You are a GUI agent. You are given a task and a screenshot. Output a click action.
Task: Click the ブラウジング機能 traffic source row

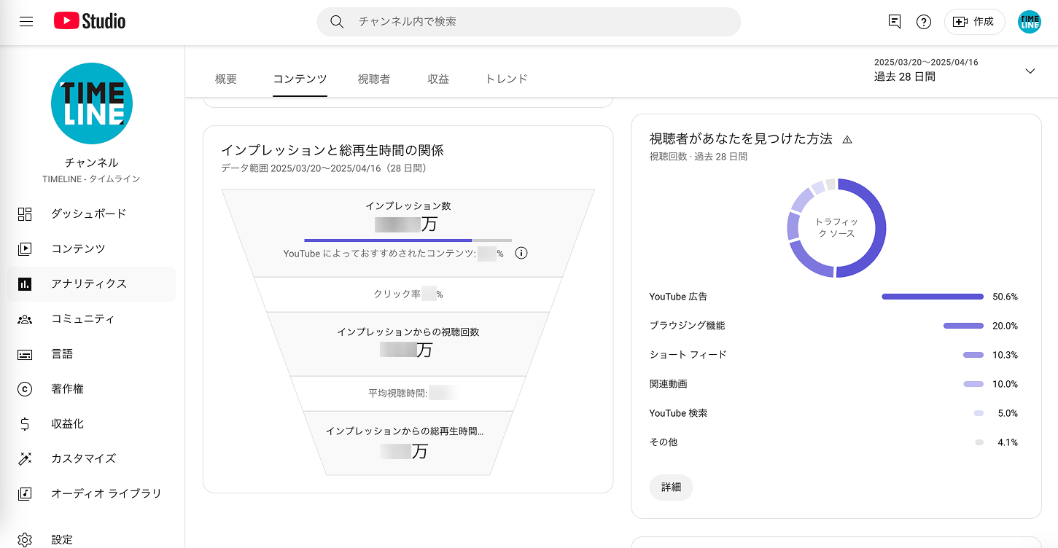[x=833, y=326]
